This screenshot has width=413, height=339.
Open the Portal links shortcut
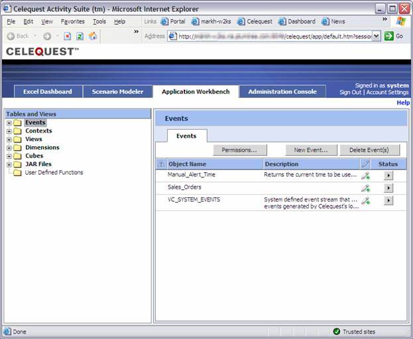(173, 22)
